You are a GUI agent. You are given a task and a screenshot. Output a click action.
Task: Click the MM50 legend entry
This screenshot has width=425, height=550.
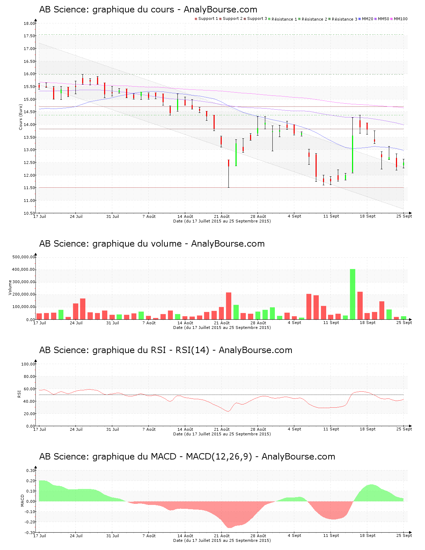382,19
